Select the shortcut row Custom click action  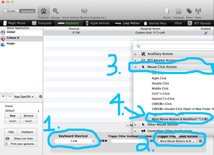[128, 33]
